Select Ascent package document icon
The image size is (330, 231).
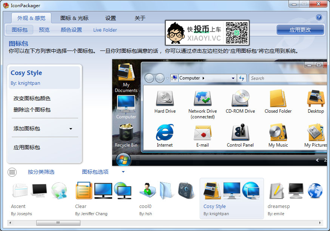[x=20, y=190]
